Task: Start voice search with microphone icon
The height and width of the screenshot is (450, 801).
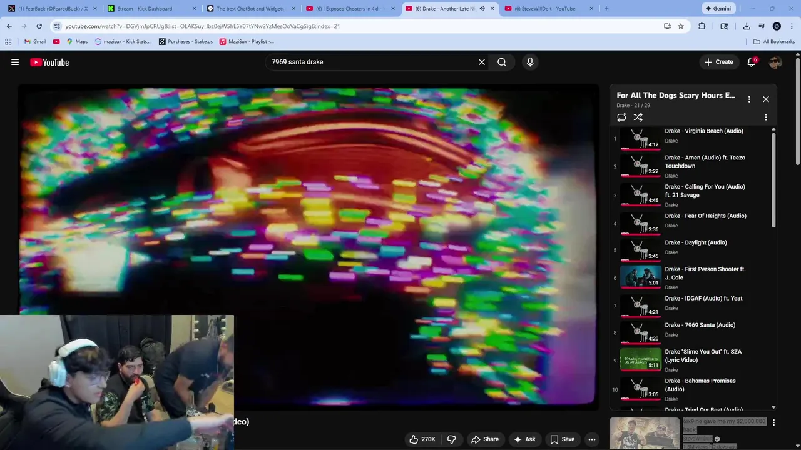Action: [x=530, y=62]
